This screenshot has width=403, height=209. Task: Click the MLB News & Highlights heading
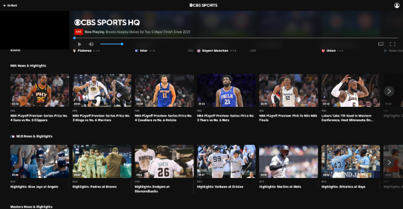(x=35, y=137)
